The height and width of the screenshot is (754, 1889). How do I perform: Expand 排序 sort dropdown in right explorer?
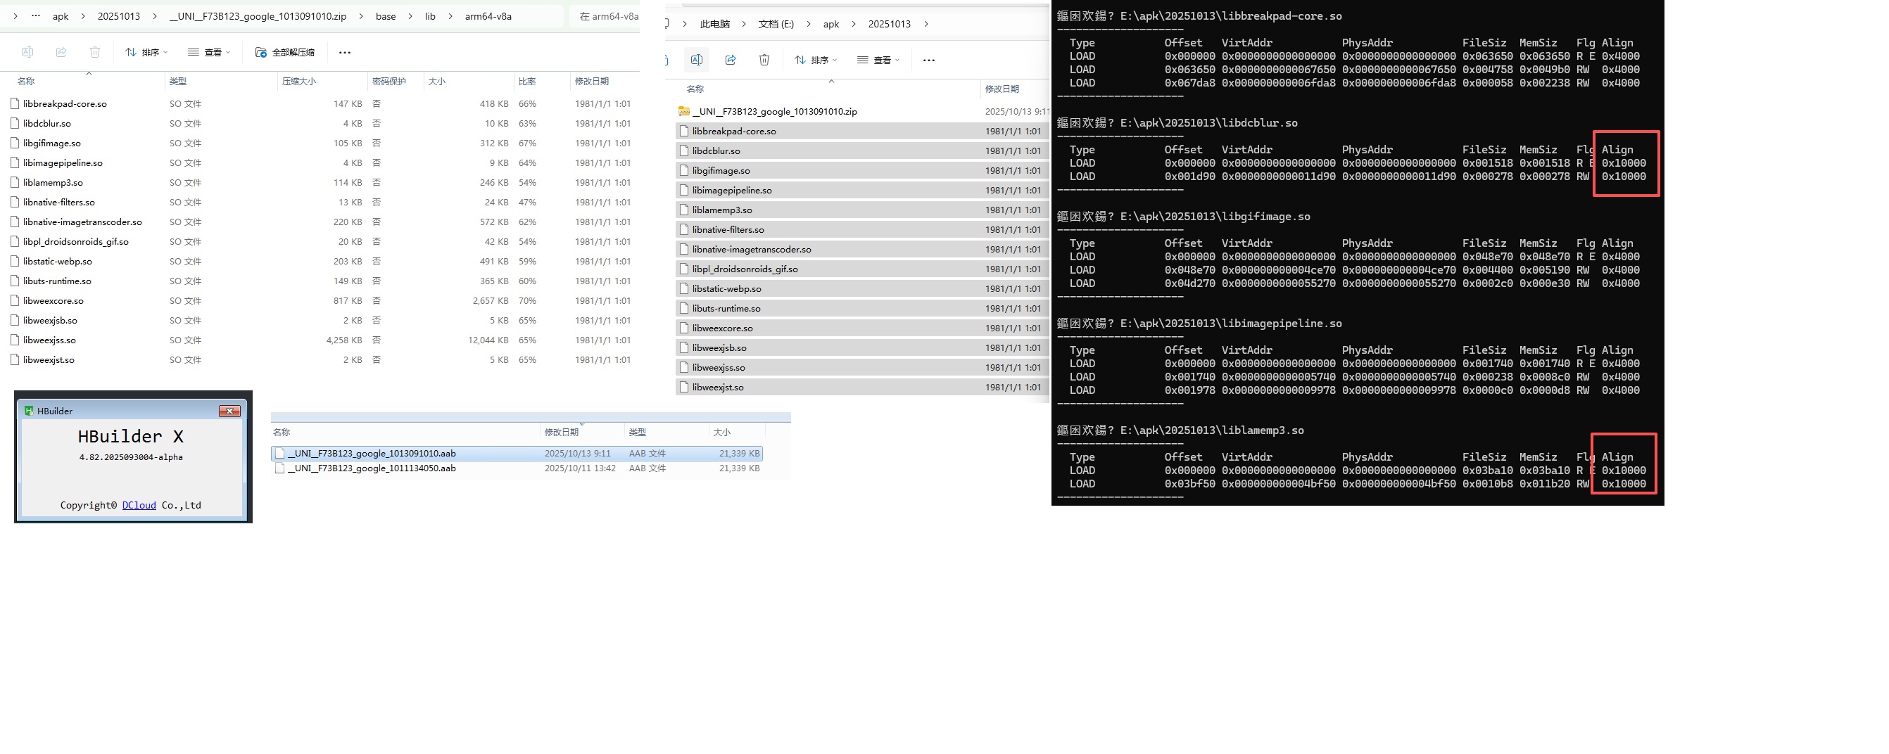[816, 60]
